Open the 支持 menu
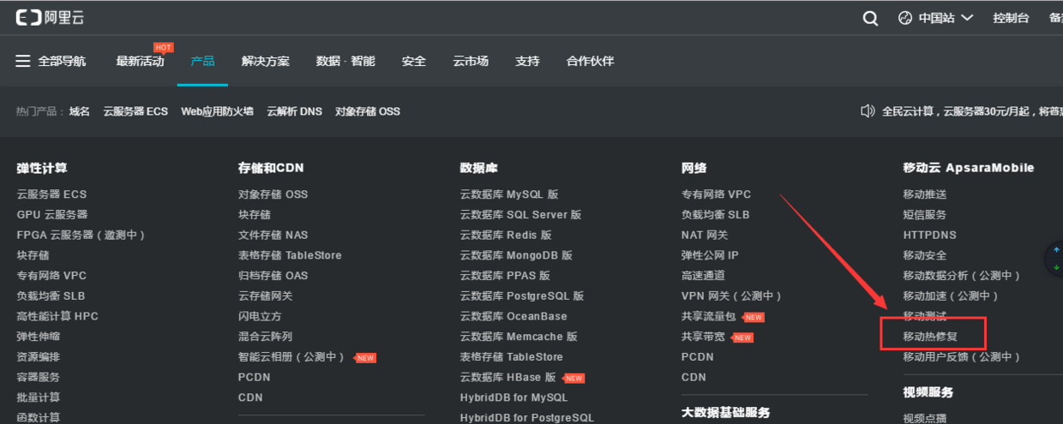The height and width of the screenshot is (424, 1063). pos(527,61)
